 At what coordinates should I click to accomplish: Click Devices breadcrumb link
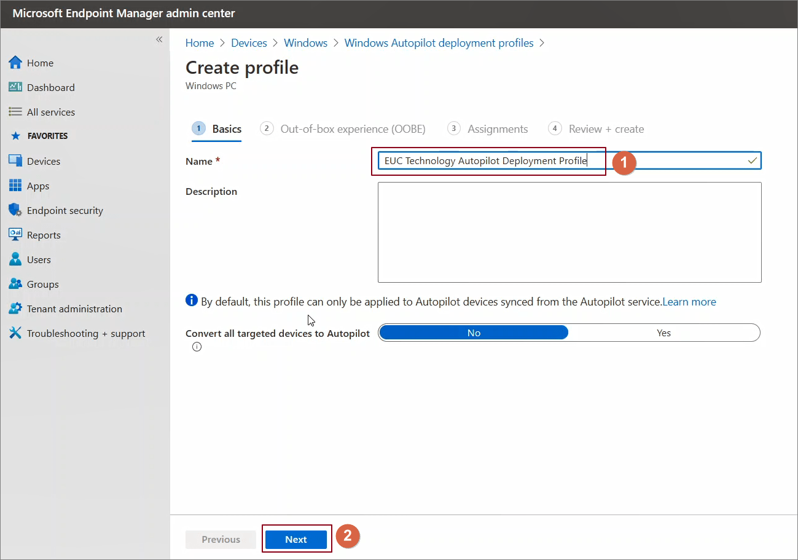249,43
